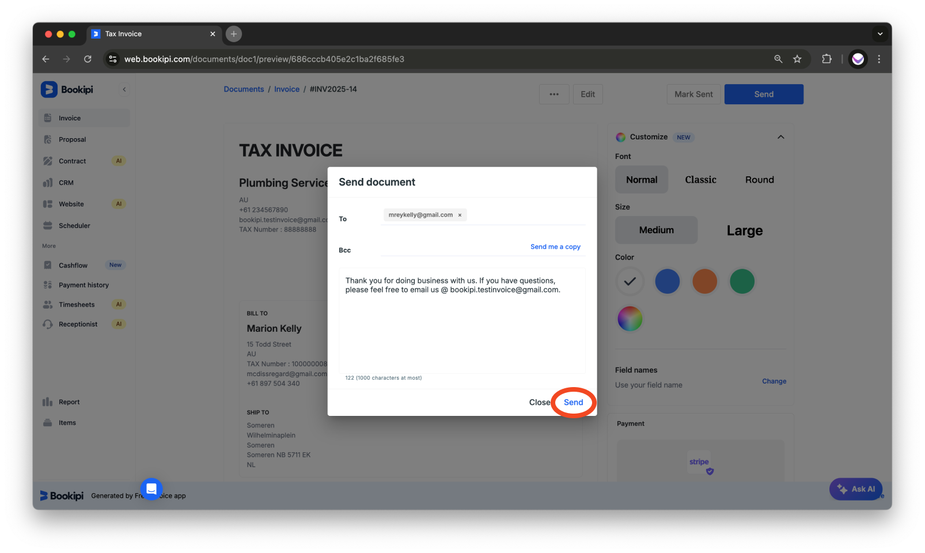Switch invoice size to Large
The width and height of the screenshot is (925, 553).
coord(744,230)
